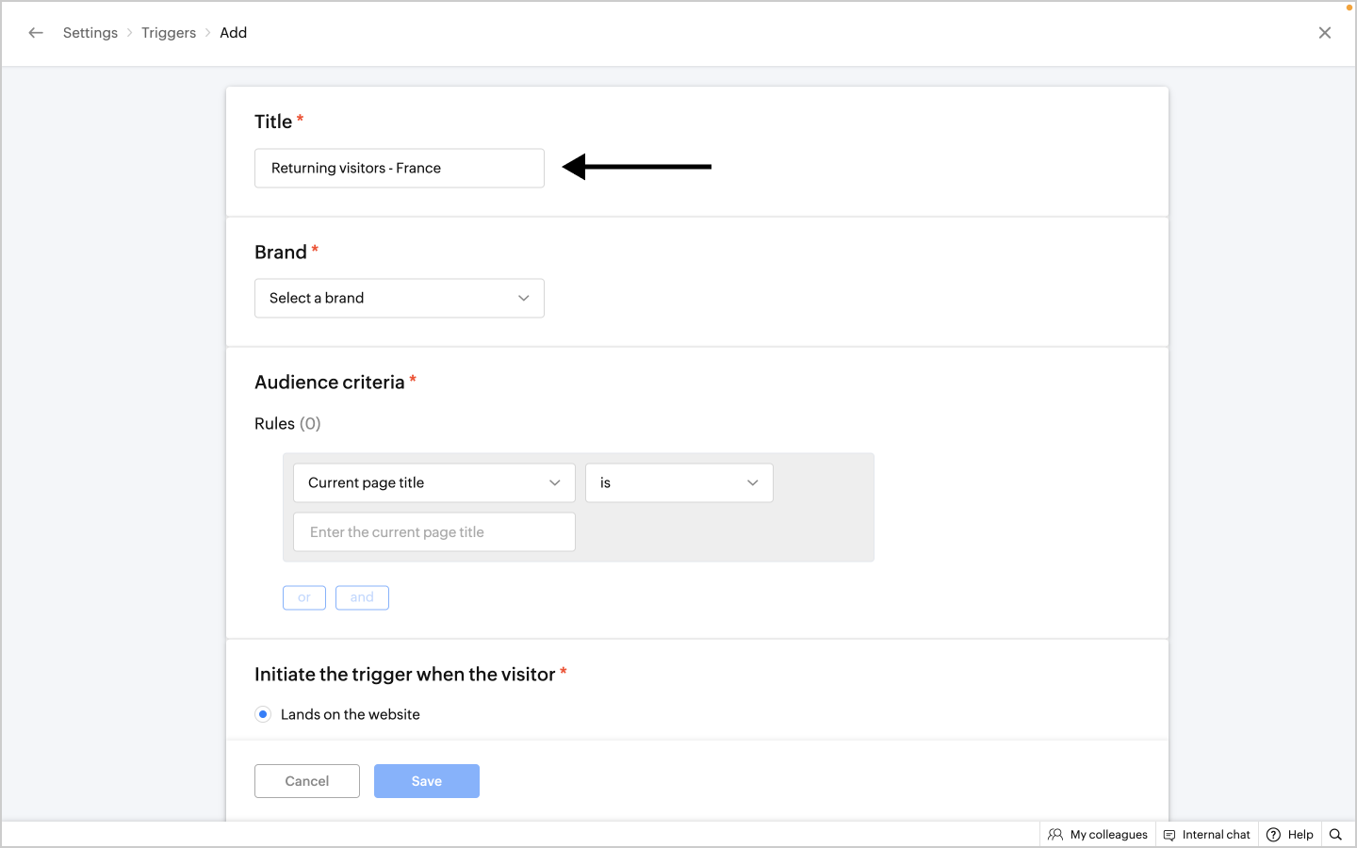This screenshot has height=848, width=1357.
Task: Open My colleagues panel
Action: click(x=1098, y=835)
